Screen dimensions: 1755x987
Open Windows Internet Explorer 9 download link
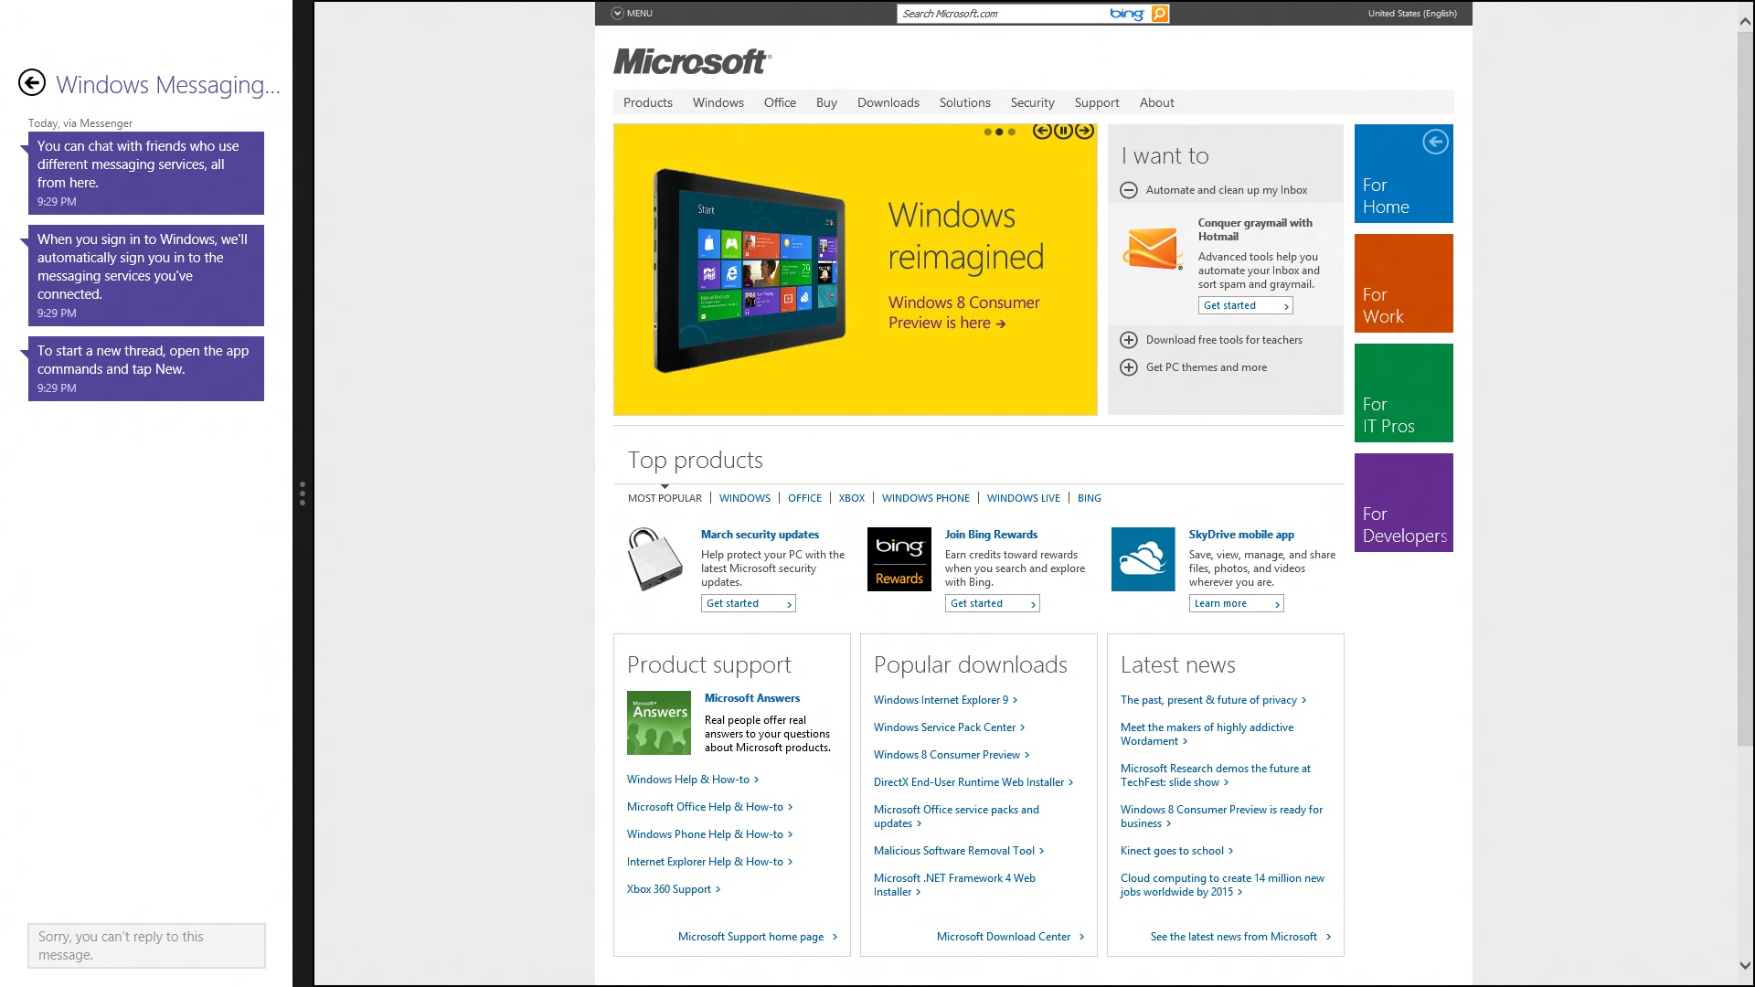945,700
